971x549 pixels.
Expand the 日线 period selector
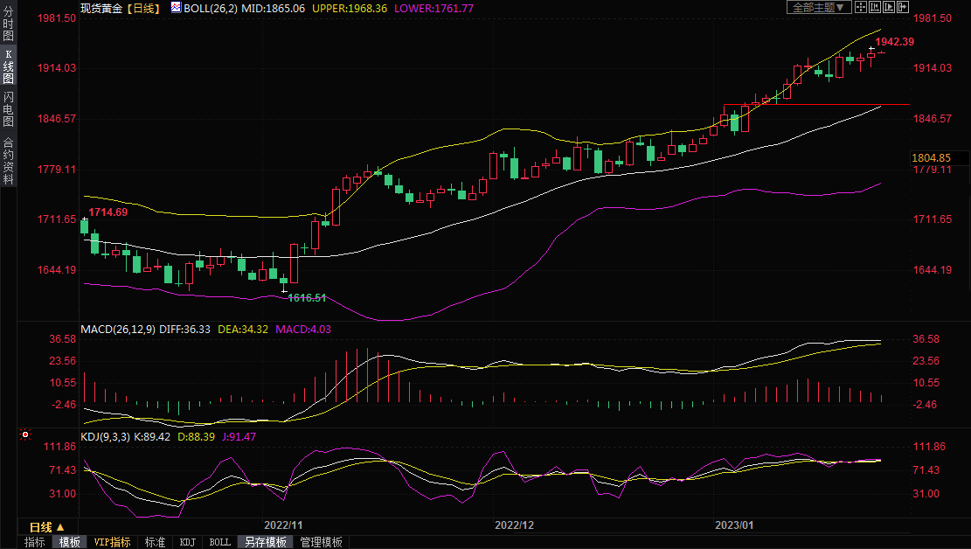[x=46, y=527]
